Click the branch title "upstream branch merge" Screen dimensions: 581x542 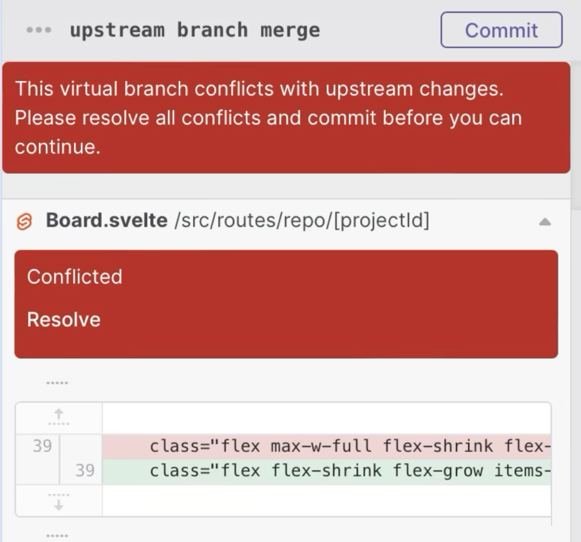[x=195, y=30]
